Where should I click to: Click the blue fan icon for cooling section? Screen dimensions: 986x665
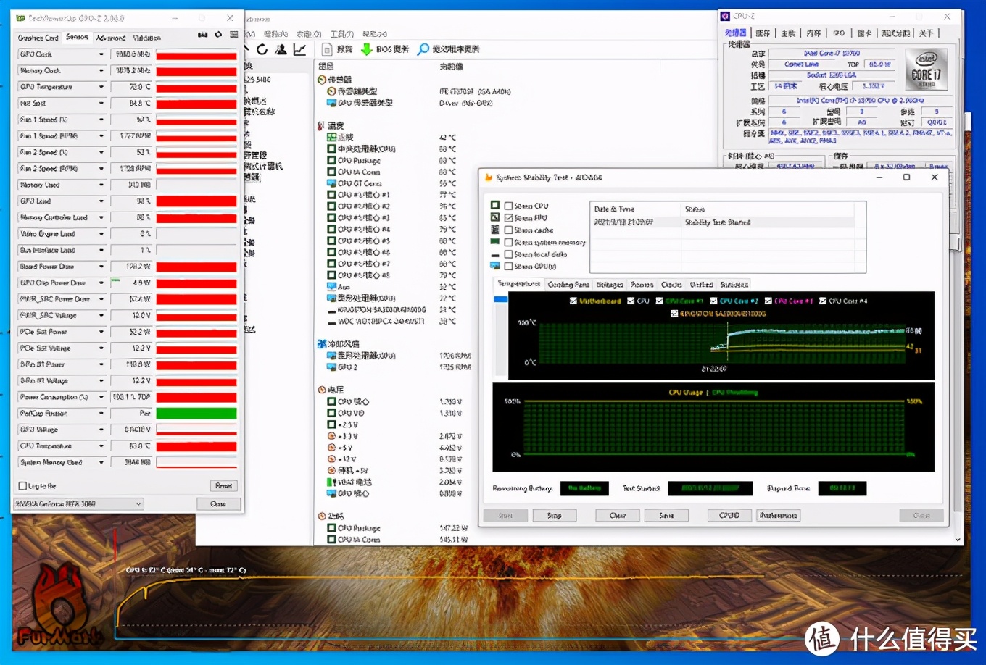322,344
